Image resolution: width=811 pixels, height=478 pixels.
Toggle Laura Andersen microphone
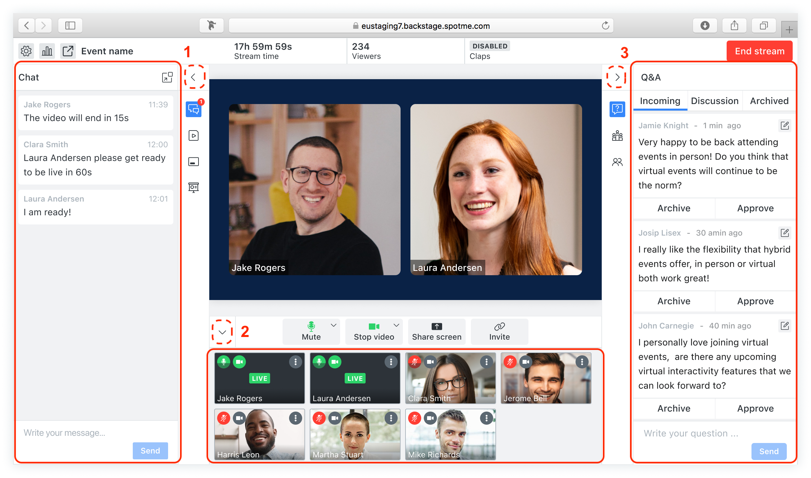point(319,362)
